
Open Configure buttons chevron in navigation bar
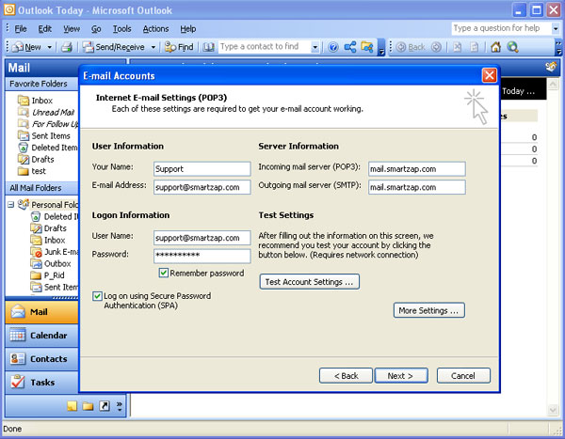(120, 406)
